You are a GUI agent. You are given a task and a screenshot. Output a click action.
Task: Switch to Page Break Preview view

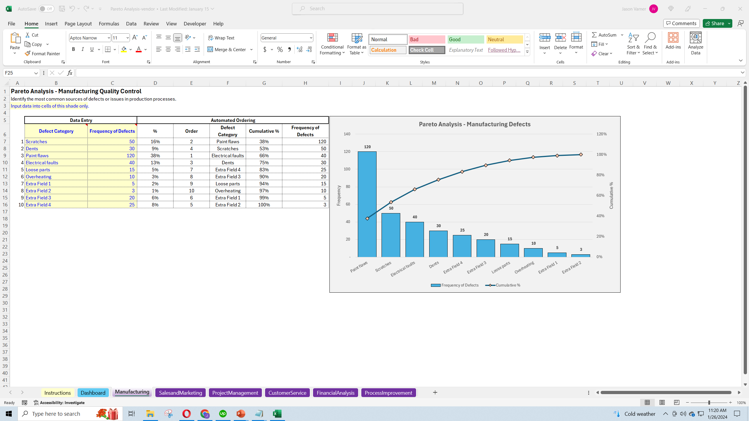[x=676, y=403]
